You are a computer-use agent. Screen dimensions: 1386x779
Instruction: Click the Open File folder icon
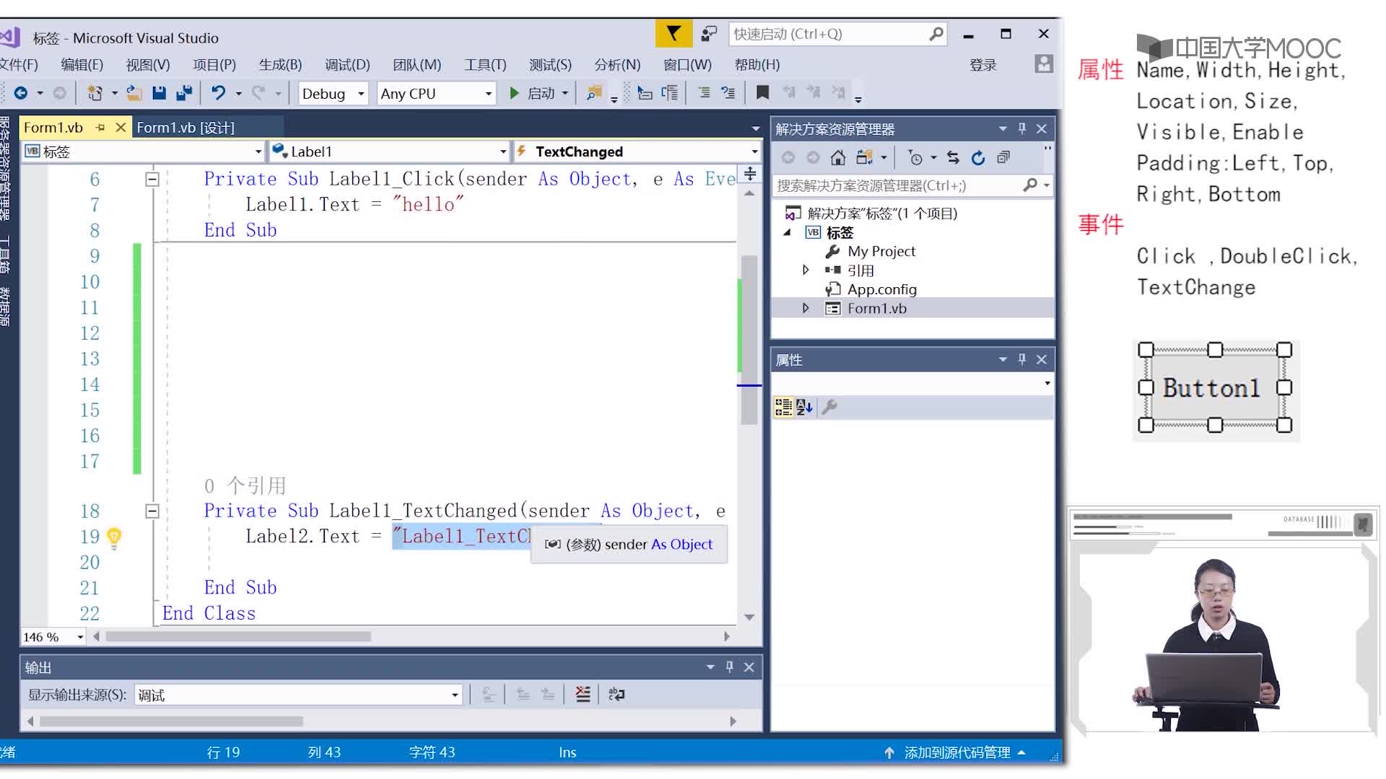pos(134,93)
